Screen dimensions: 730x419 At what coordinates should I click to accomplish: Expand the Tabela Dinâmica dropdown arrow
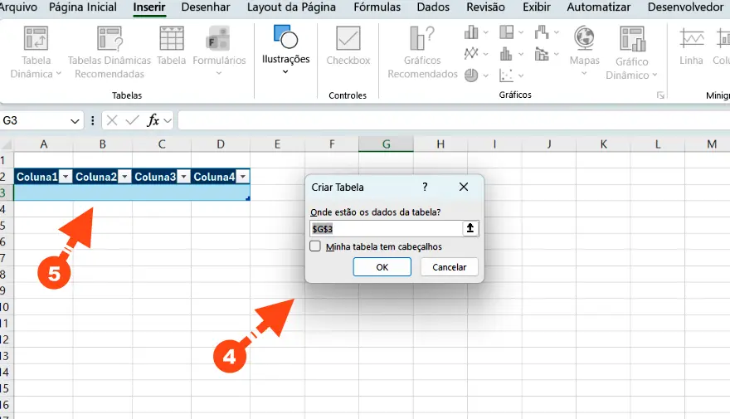tap(59, 74)
